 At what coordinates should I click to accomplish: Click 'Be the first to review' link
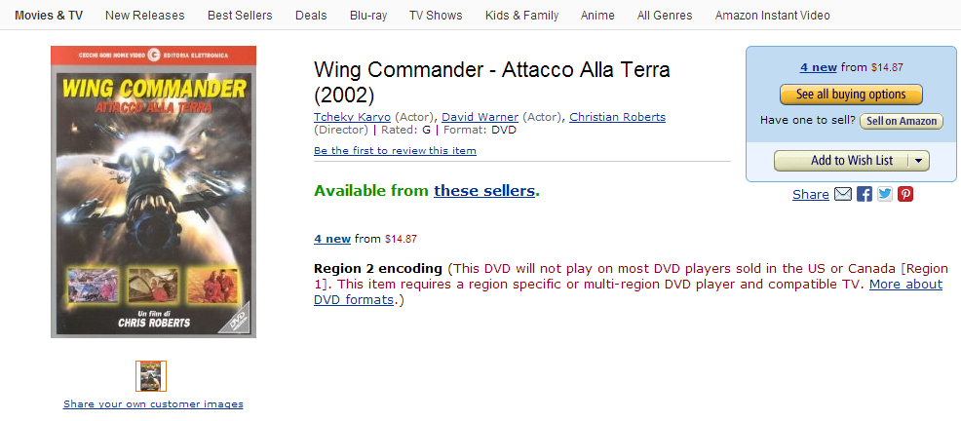pyautogui.click(x=395, y=151)
